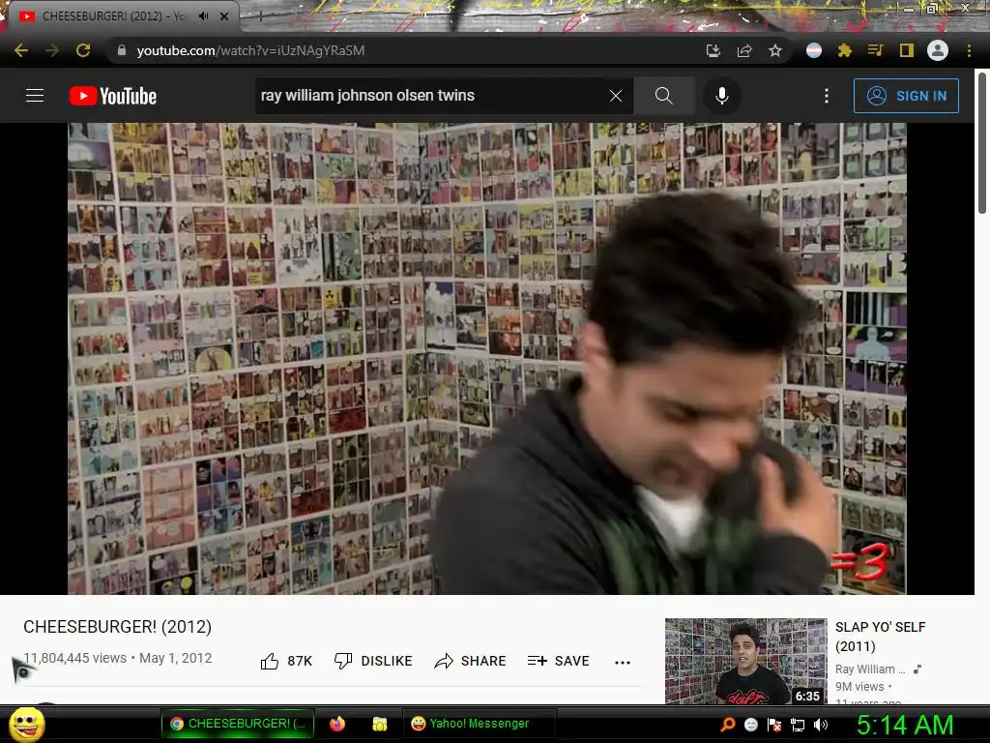Click the browser forward arrow

[x=52, y=50]
